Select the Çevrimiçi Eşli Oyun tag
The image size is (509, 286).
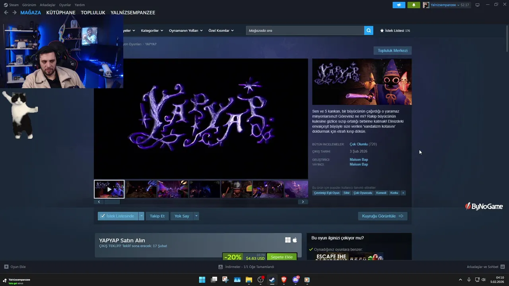click(327, 193)
